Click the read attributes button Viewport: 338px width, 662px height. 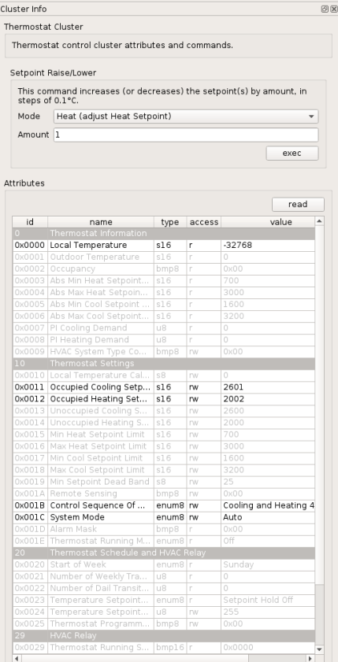click(298, 205)
